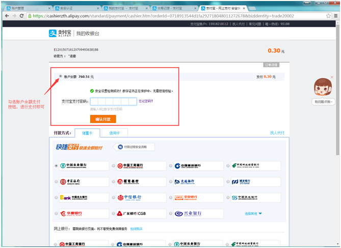Click the order number E12015071612070949363 8188
Viewport: 341px width, 248px height.
tap(76, 50)
